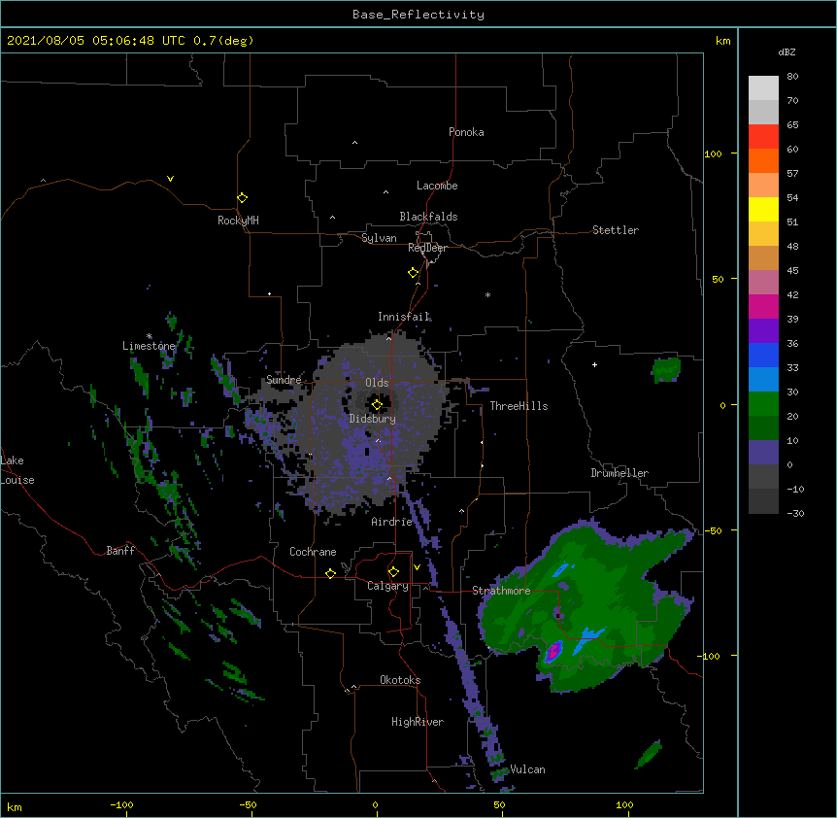Select the green 30 dBZ legend color
The height and width of the screenshot is (818, 837).
pos(763,404)
